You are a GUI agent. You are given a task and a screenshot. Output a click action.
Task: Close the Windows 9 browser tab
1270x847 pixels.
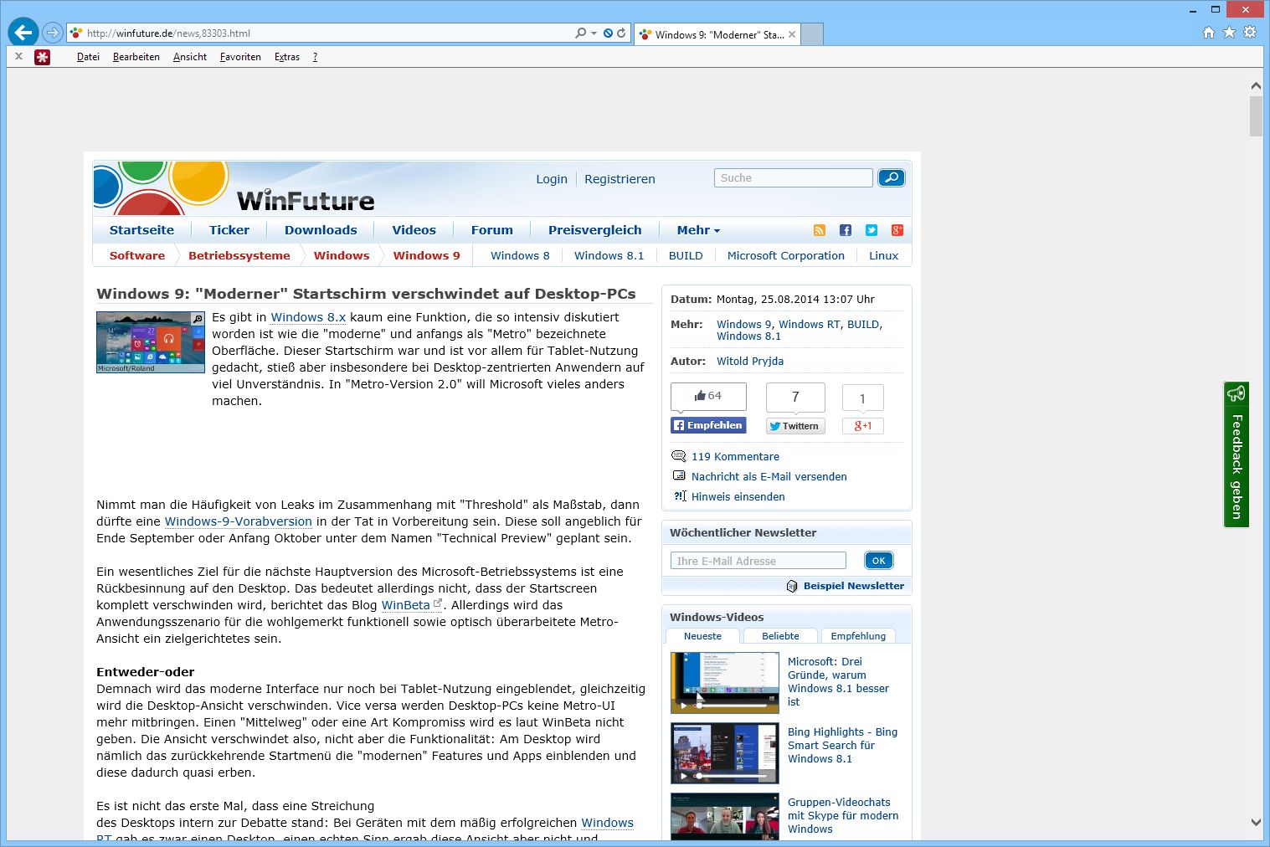coord(792,34)
